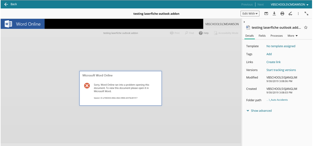The height and width of the screenshot is (146, 313).
Task: Click the print icon in top toolbar
Action: point(282,14)
